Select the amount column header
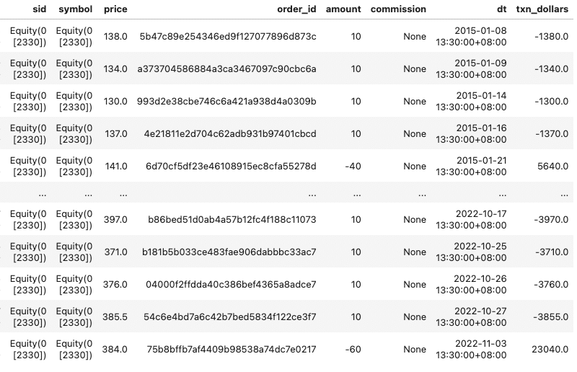Image resolution: width=577 pixels, height=372 pixels. tap(343, 9)
